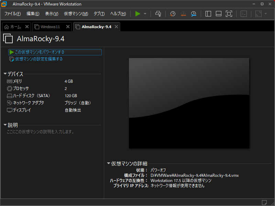The width and height of the screenshot is (275, 206).
Task: Click the monitor icon beside ディスプレイ
Action: (x=10, y=110)
